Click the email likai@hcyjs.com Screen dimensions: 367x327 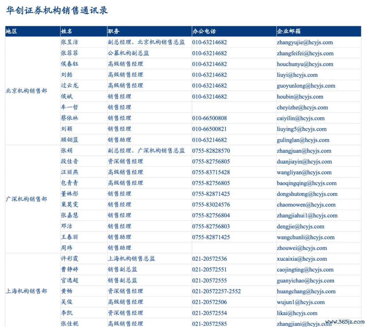click(297, 313)
